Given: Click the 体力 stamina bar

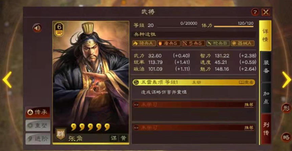Looking at the screenshot, I should 234,26.
